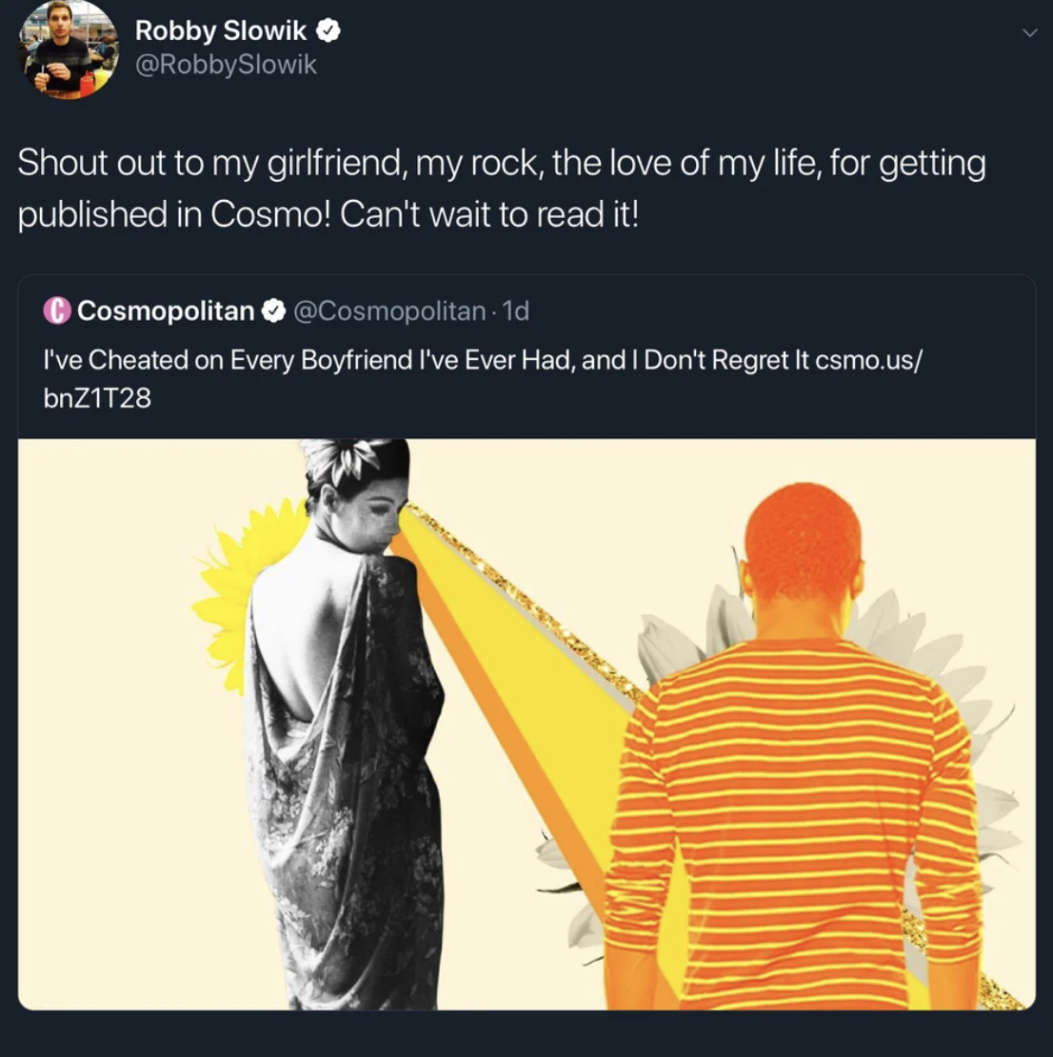Viewport: 1053px width, 1057px height.
Task: Click the pink Cosmopolitan logo icon
Action: [57, 310]
